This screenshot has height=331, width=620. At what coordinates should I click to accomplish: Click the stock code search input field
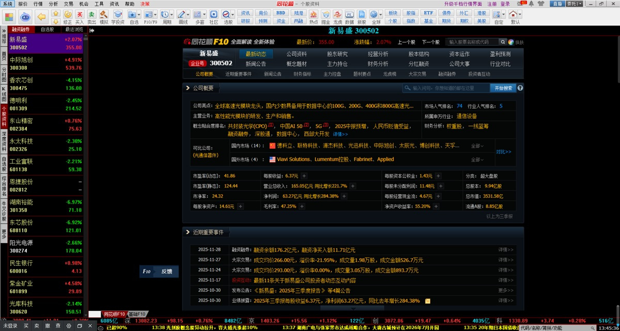[x=472, y=42]
